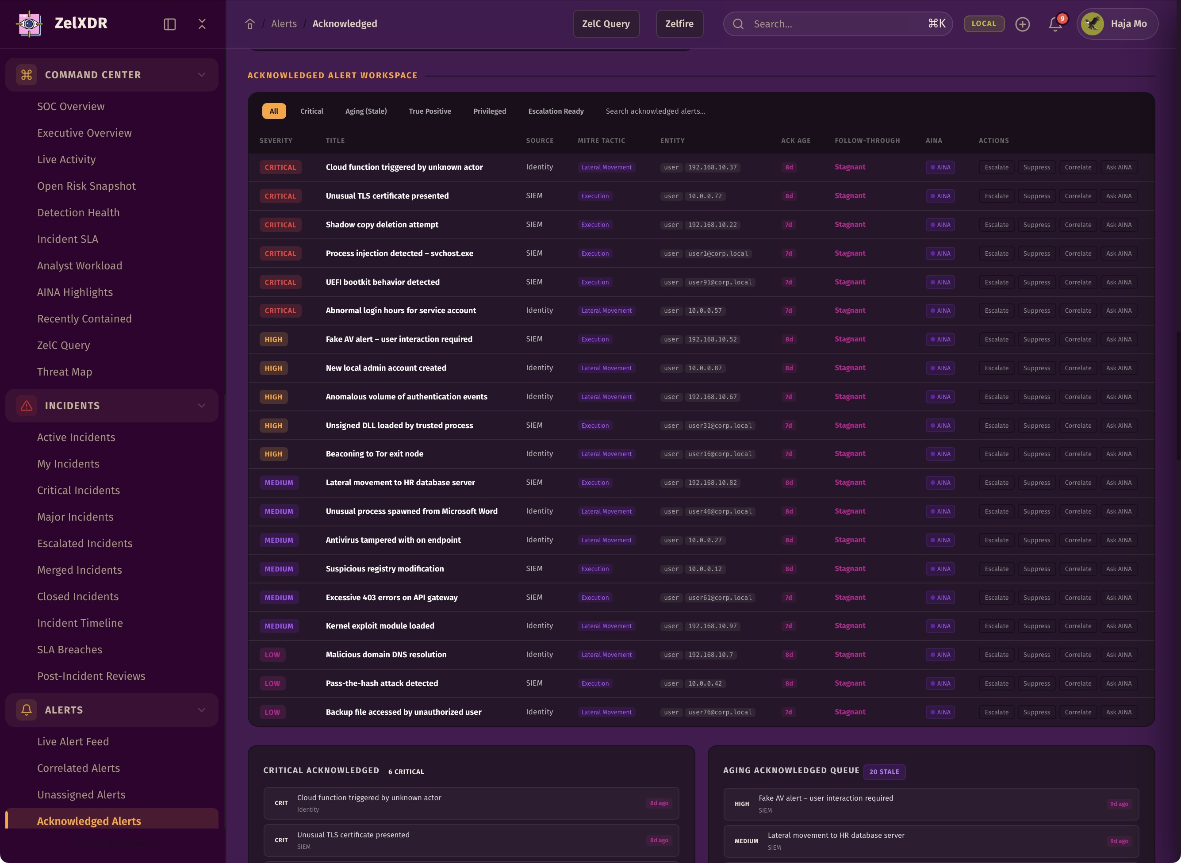Open notifications bell with 9 badge
Image resolution: width=1181 pixels, height=863 pixels.
click(x=1055, y=24)
